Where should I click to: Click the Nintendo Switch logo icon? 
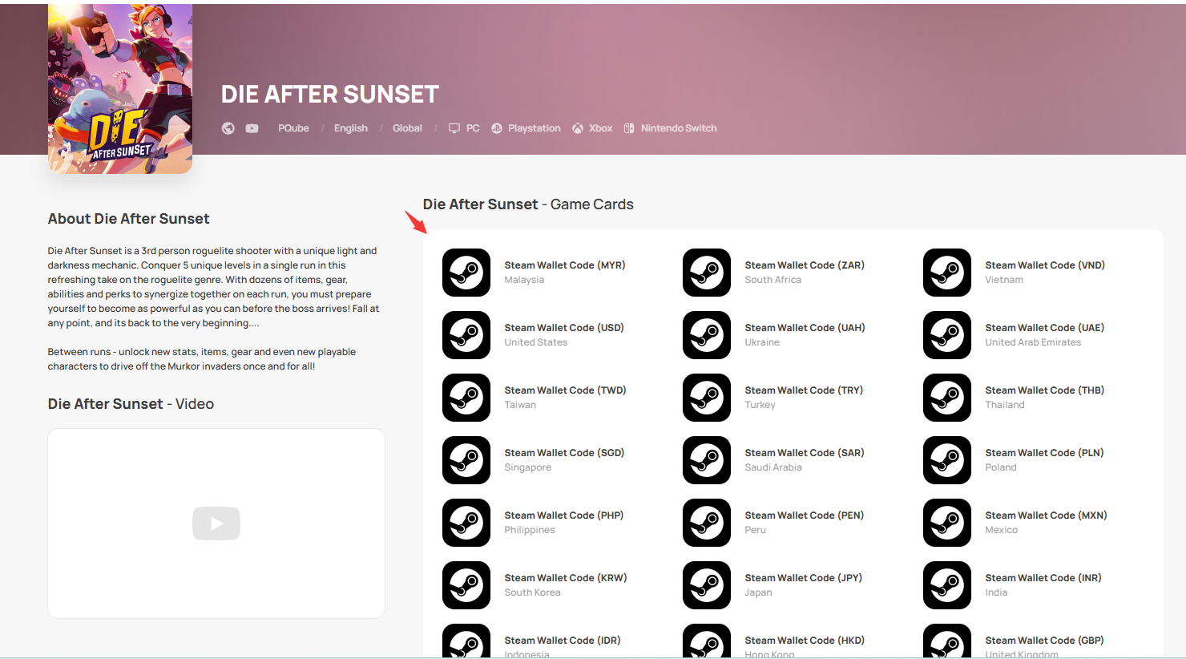pos(629,128)
